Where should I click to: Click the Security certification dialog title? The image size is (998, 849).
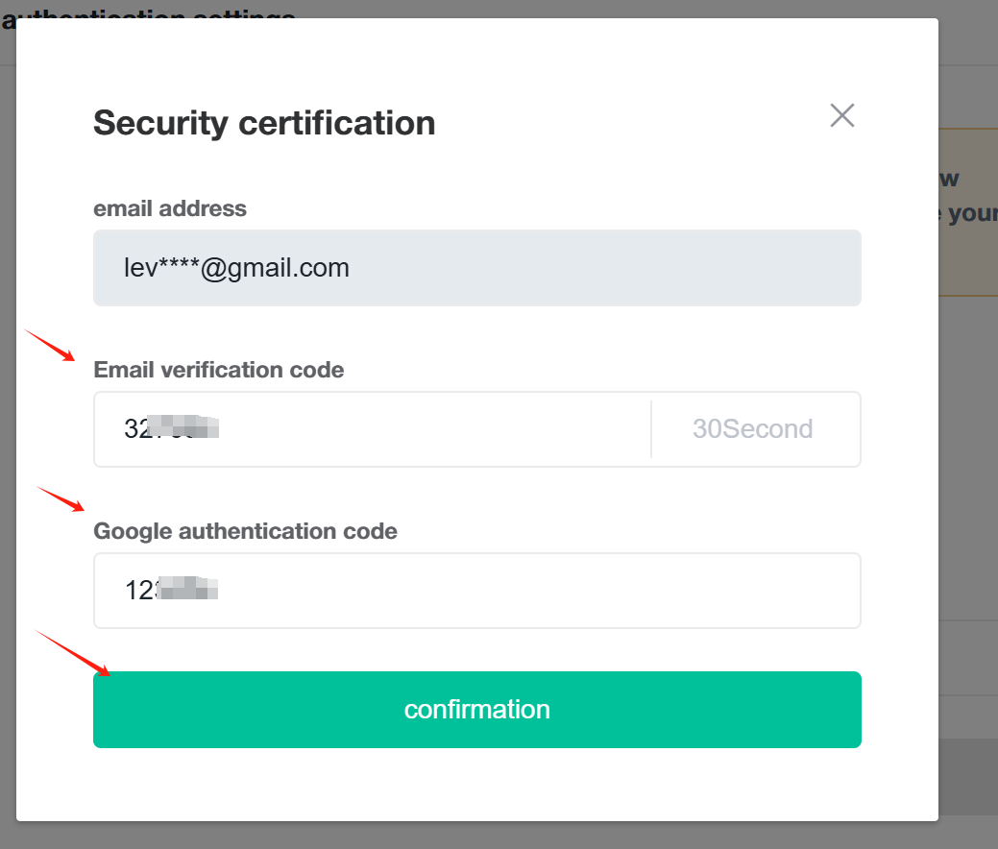pos(263,123)
